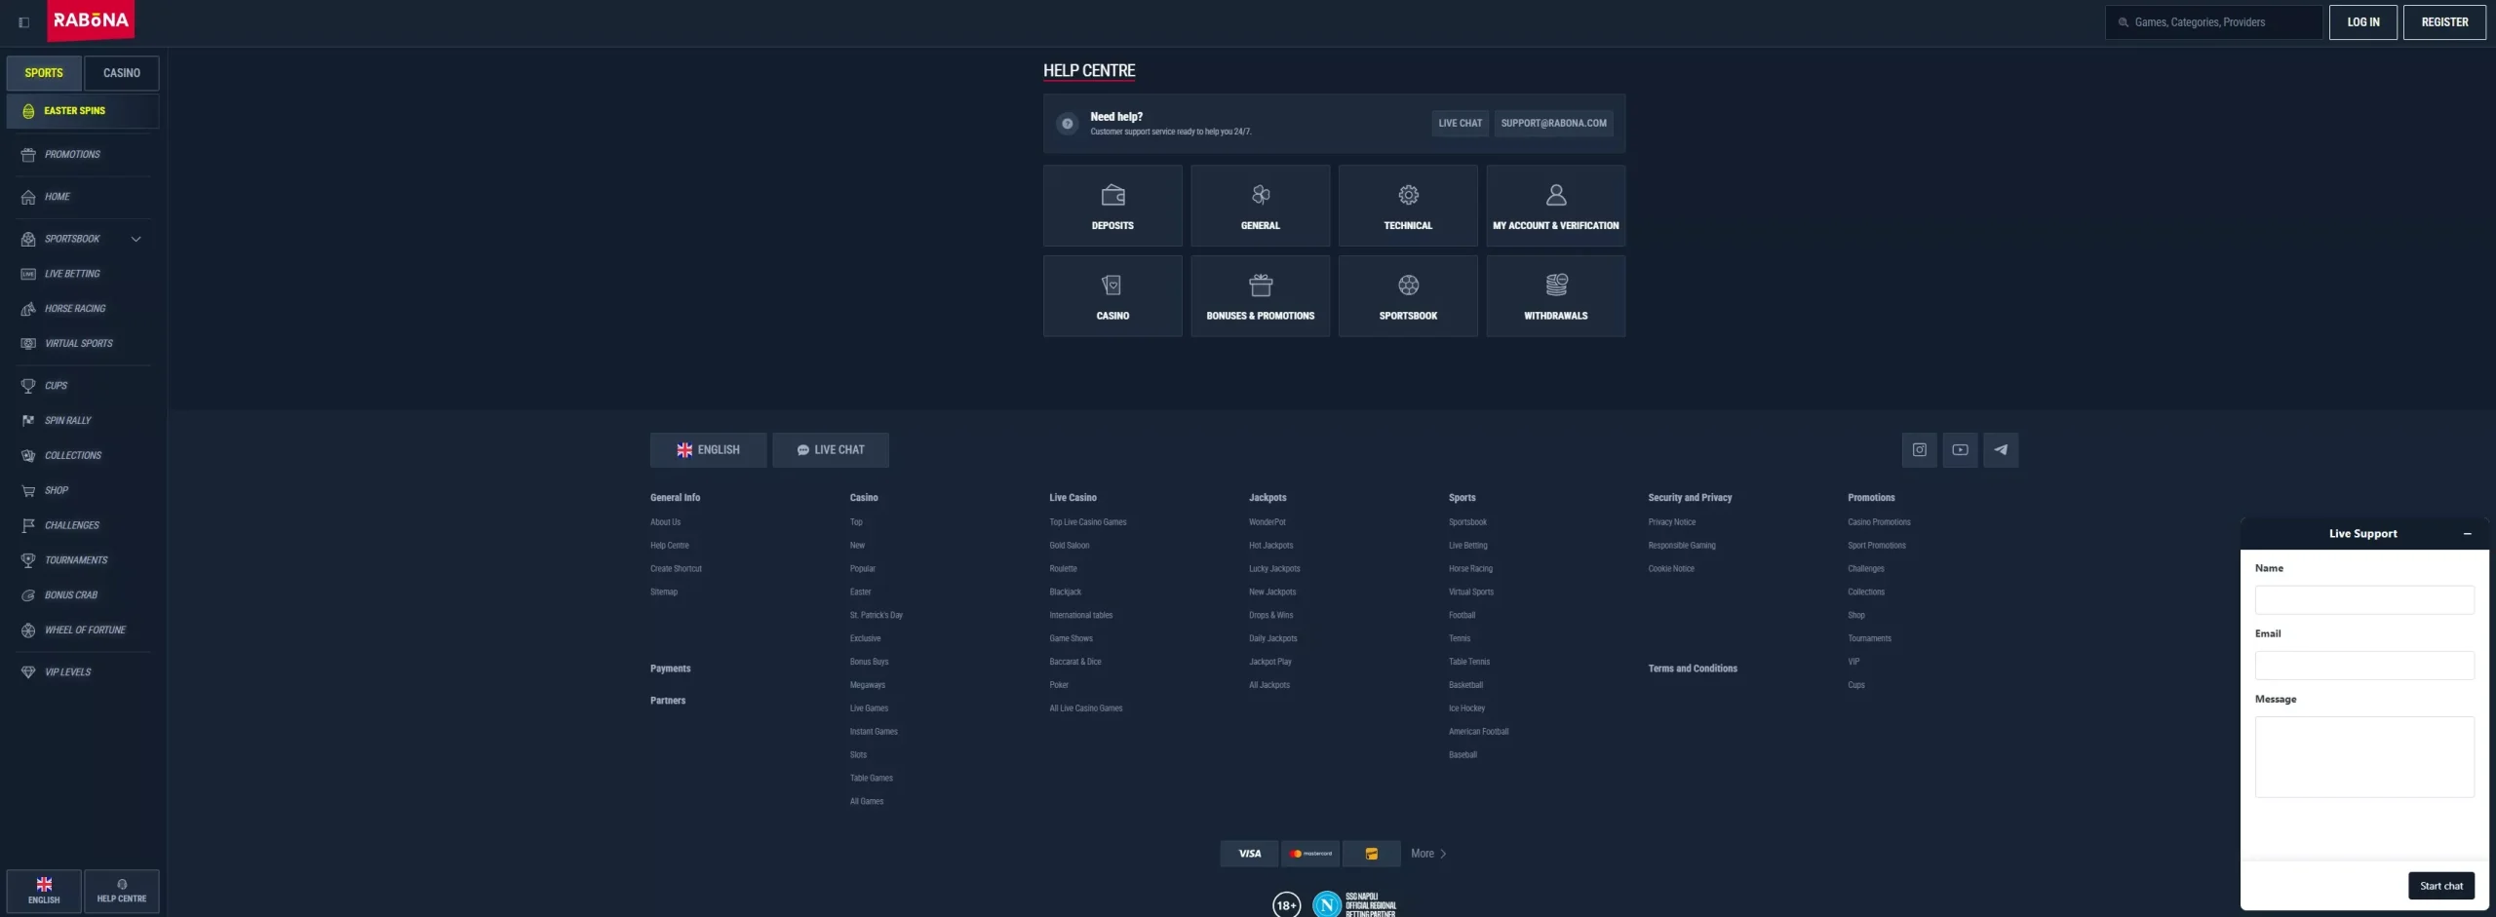Click the Start chat button
The image size is (2496, 917).
tap(2441, 886)
